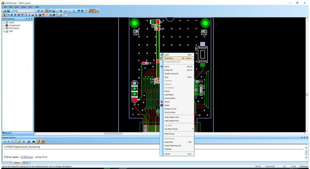Open file with the folder toolbar icon

pos(5,11)
